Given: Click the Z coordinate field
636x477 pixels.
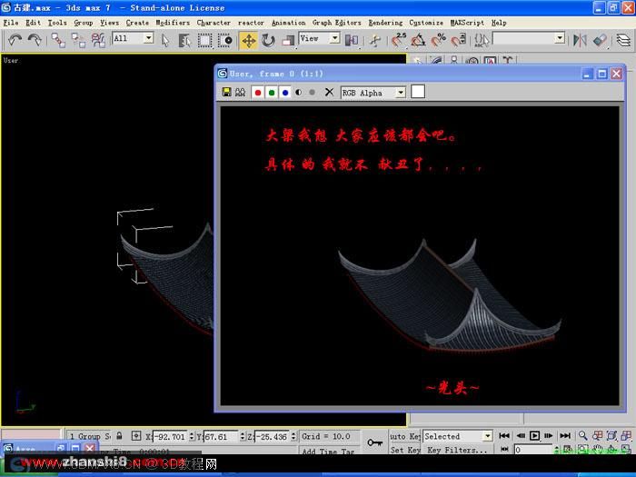Looking at the screenshot, I should point(273,436).
